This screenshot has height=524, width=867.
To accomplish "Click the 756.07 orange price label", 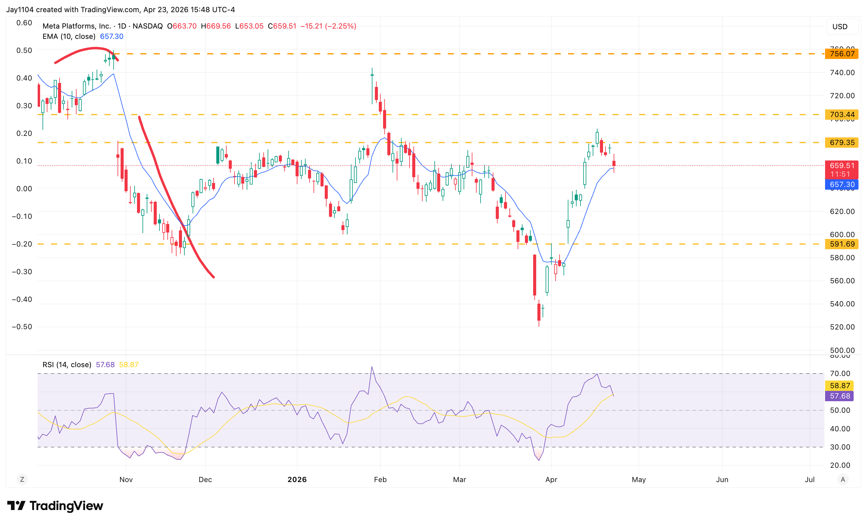I will pos(842,54).
